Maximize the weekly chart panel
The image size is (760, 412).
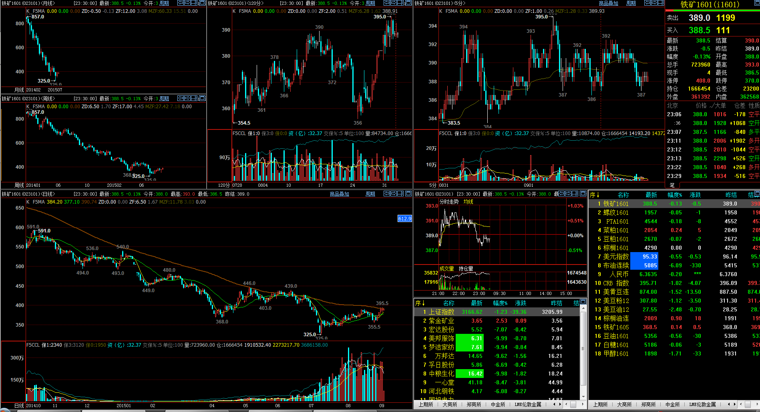[202, 98]
